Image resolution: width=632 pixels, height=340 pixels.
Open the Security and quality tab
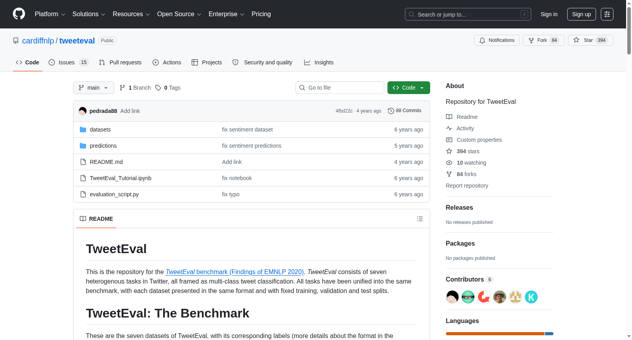pyautogui.click(x=262, y=62)
